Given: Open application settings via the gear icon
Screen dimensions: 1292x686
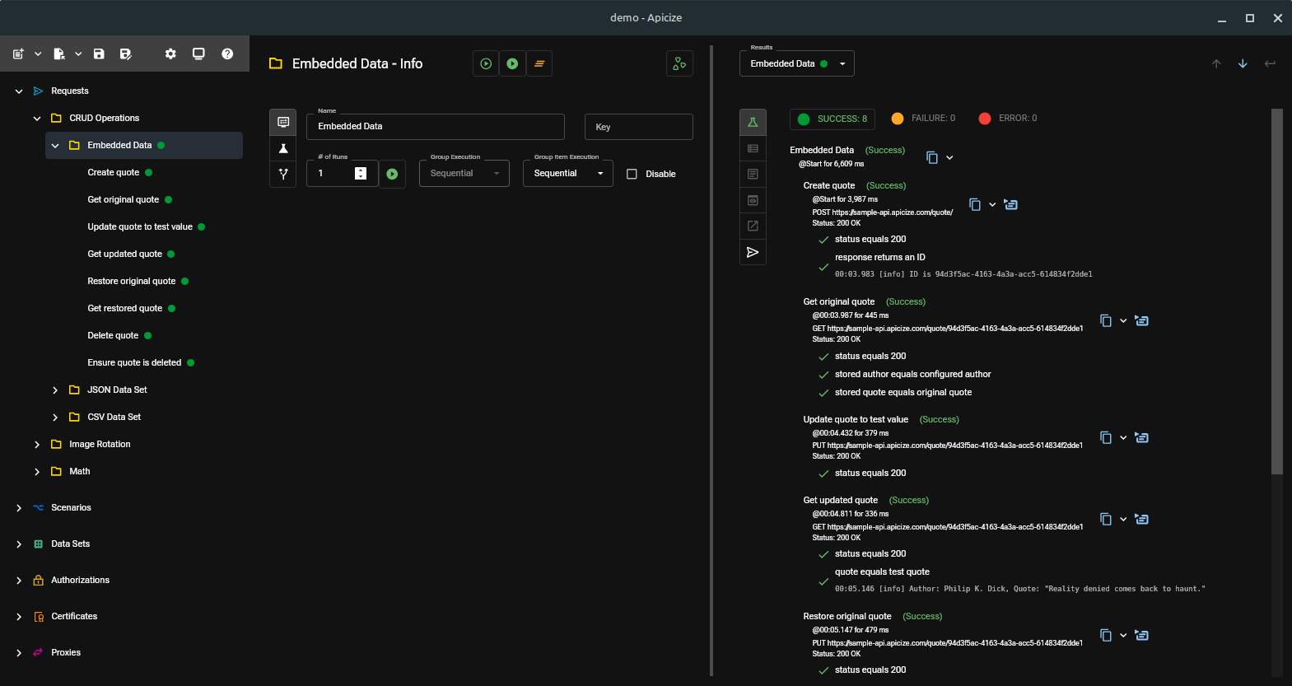Looking at the screenshot, I should pos(170,54).
